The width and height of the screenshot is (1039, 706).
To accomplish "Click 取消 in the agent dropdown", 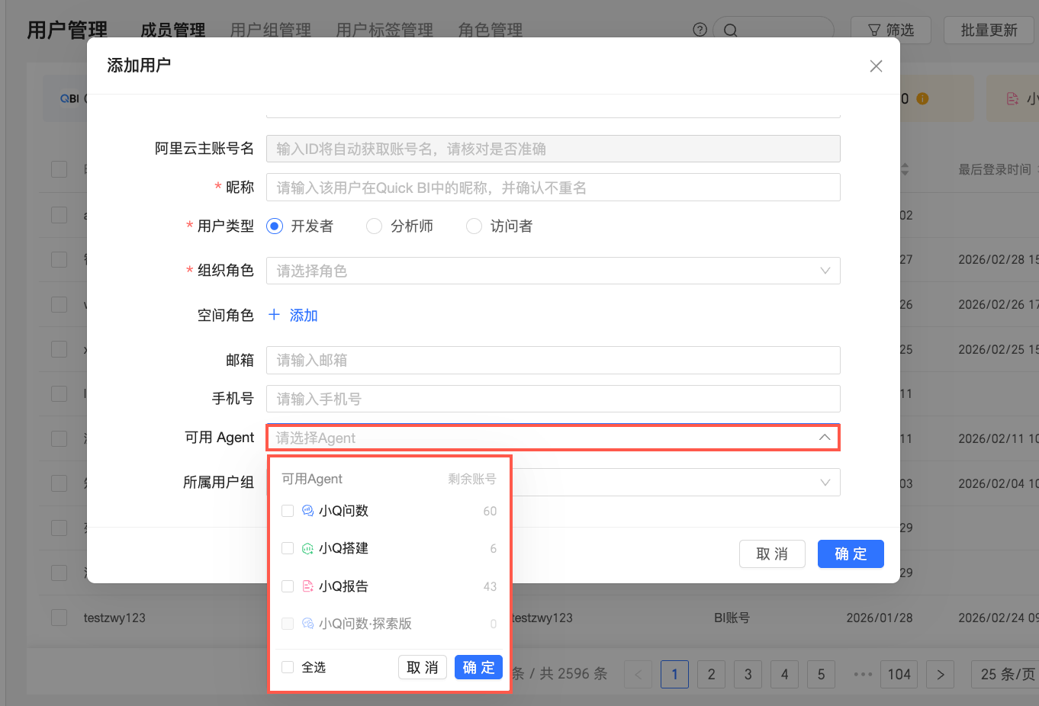I will click(x=423, y=667).
